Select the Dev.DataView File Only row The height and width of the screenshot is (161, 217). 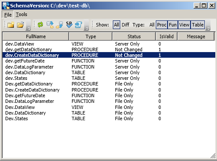coord(109,107)
